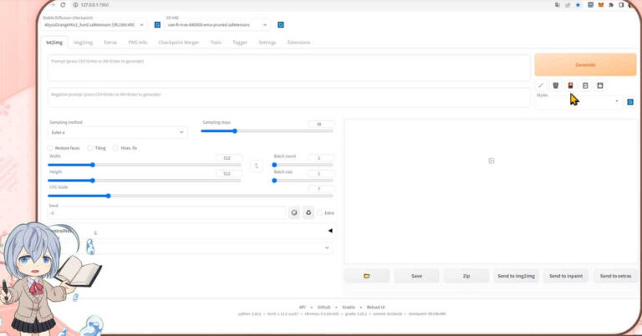
Task: Open the Extensions tab
Action: click(x=298, y=42)
